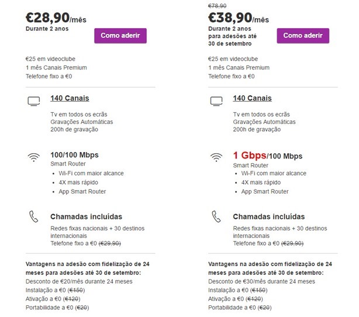
Task: Click the struck-through €78,90 old price
Action: click(218, 5)
